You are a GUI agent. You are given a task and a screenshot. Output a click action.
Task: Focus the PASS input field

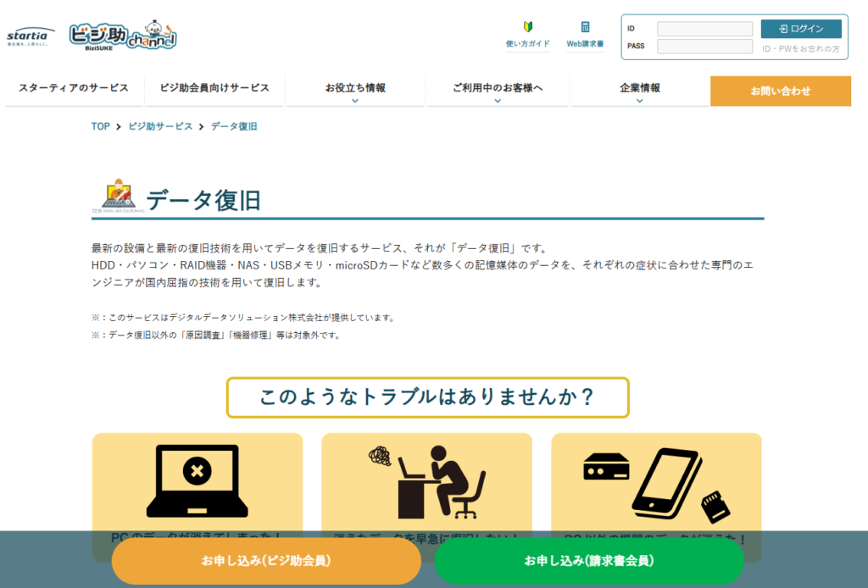(704, 47)
